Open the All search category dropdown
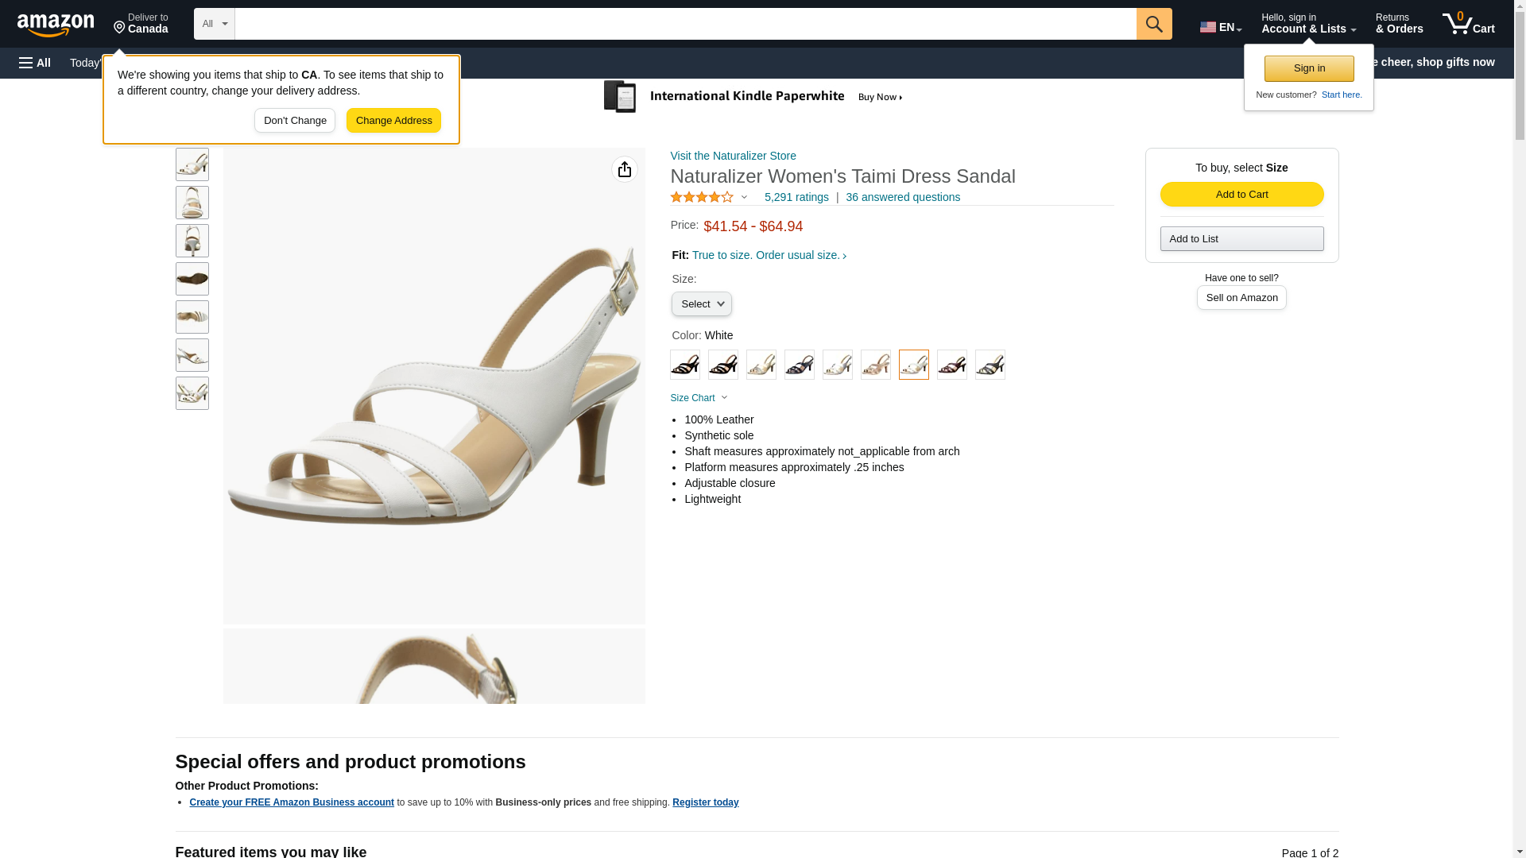Viewport: 1526px width, 858px height. [x=214, y=24]
